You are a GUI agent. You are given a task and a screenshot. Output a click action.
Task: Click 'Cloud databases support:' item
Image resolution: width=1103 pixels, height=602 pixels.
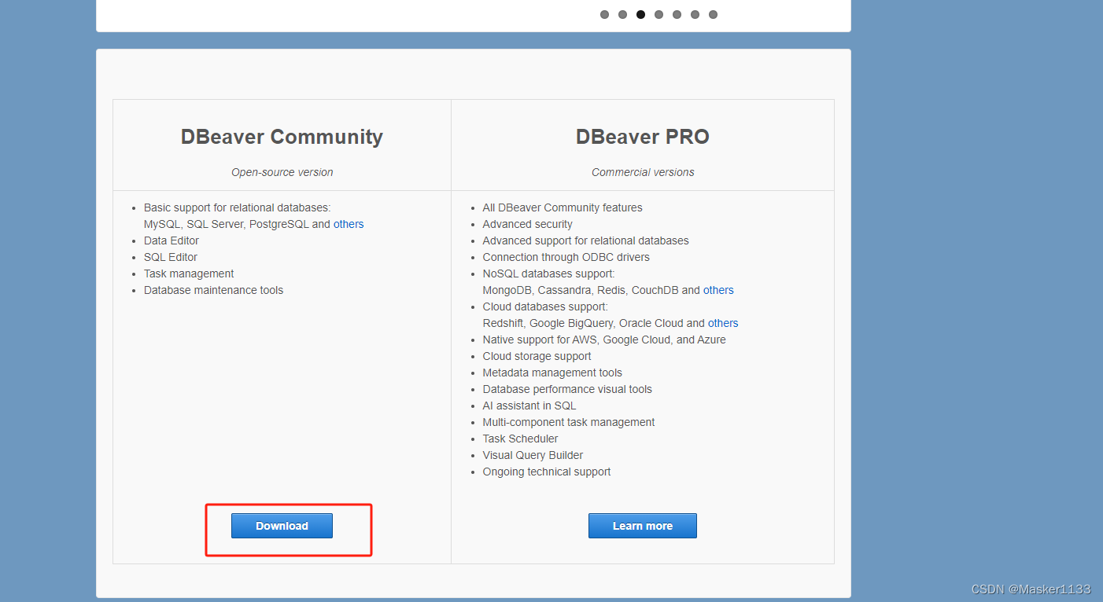tap(545, 307)
